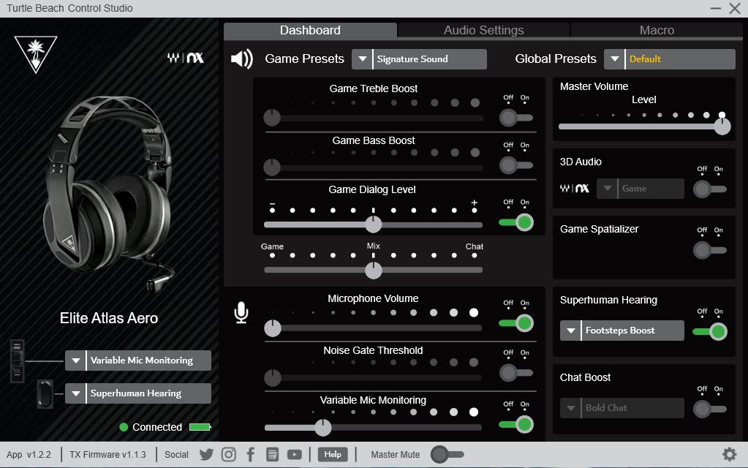Click the microphone icon beside Microphone Volume
This screenshot has width=748, height=468.
(x=241, y=313)
